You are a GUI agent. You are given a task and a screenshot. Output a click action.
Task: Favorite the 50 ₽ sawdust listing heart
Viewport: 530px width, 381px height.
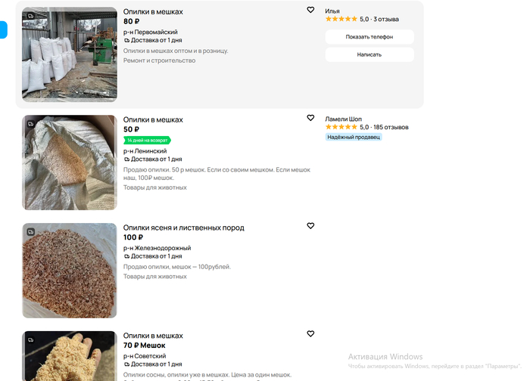[x=310, y=118]
